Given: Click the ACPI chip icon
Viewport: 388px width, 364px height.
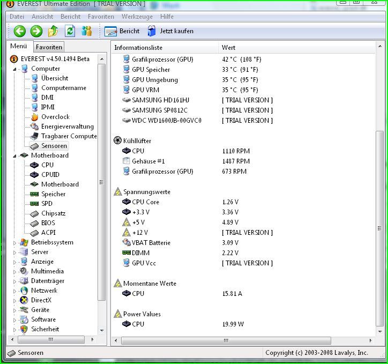Looking at the screenshot, I should pyautogui.click(x=34, y=233).
